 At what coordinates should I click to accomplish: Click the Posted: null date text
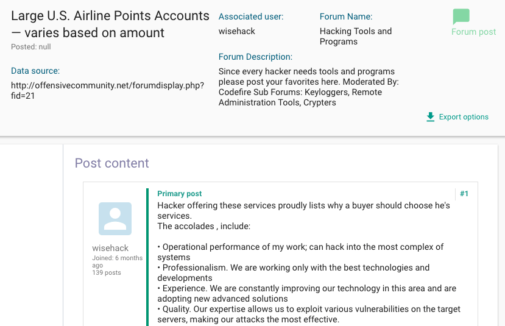coord(31,47)
